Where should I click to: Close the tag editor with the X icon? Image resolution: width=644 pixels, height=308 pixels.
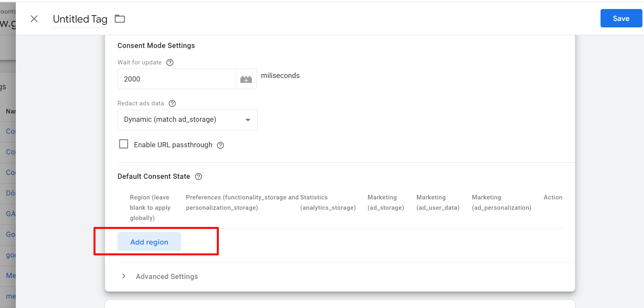pyautogui.click(x=34, y=19)
